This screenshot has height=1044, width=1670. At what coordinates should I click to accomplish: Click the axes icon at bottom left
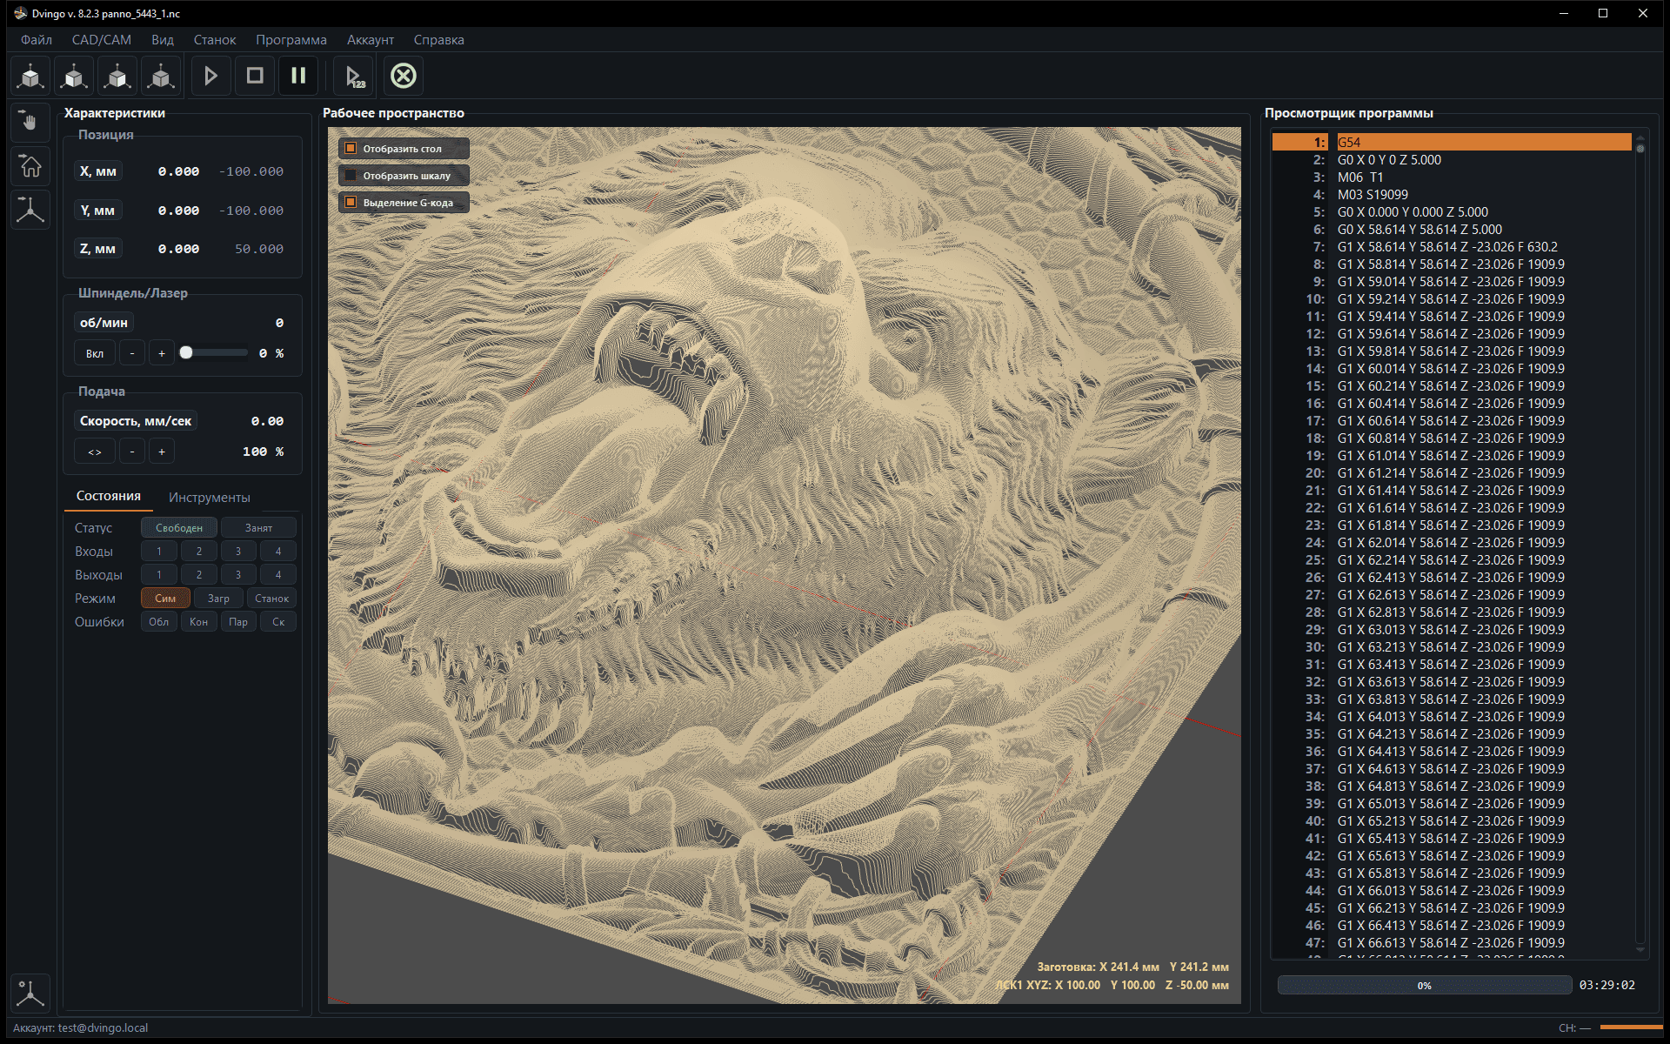[x=30, y=993]
